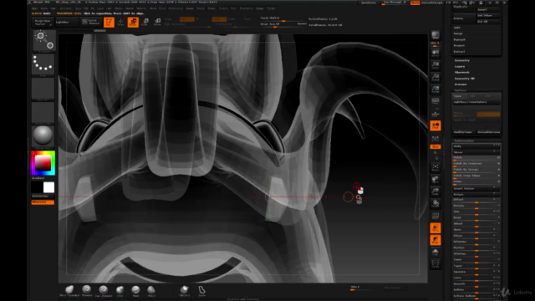Expand the Extract section
This screenshot has height=301, width=535.
[x=459, y=52]
